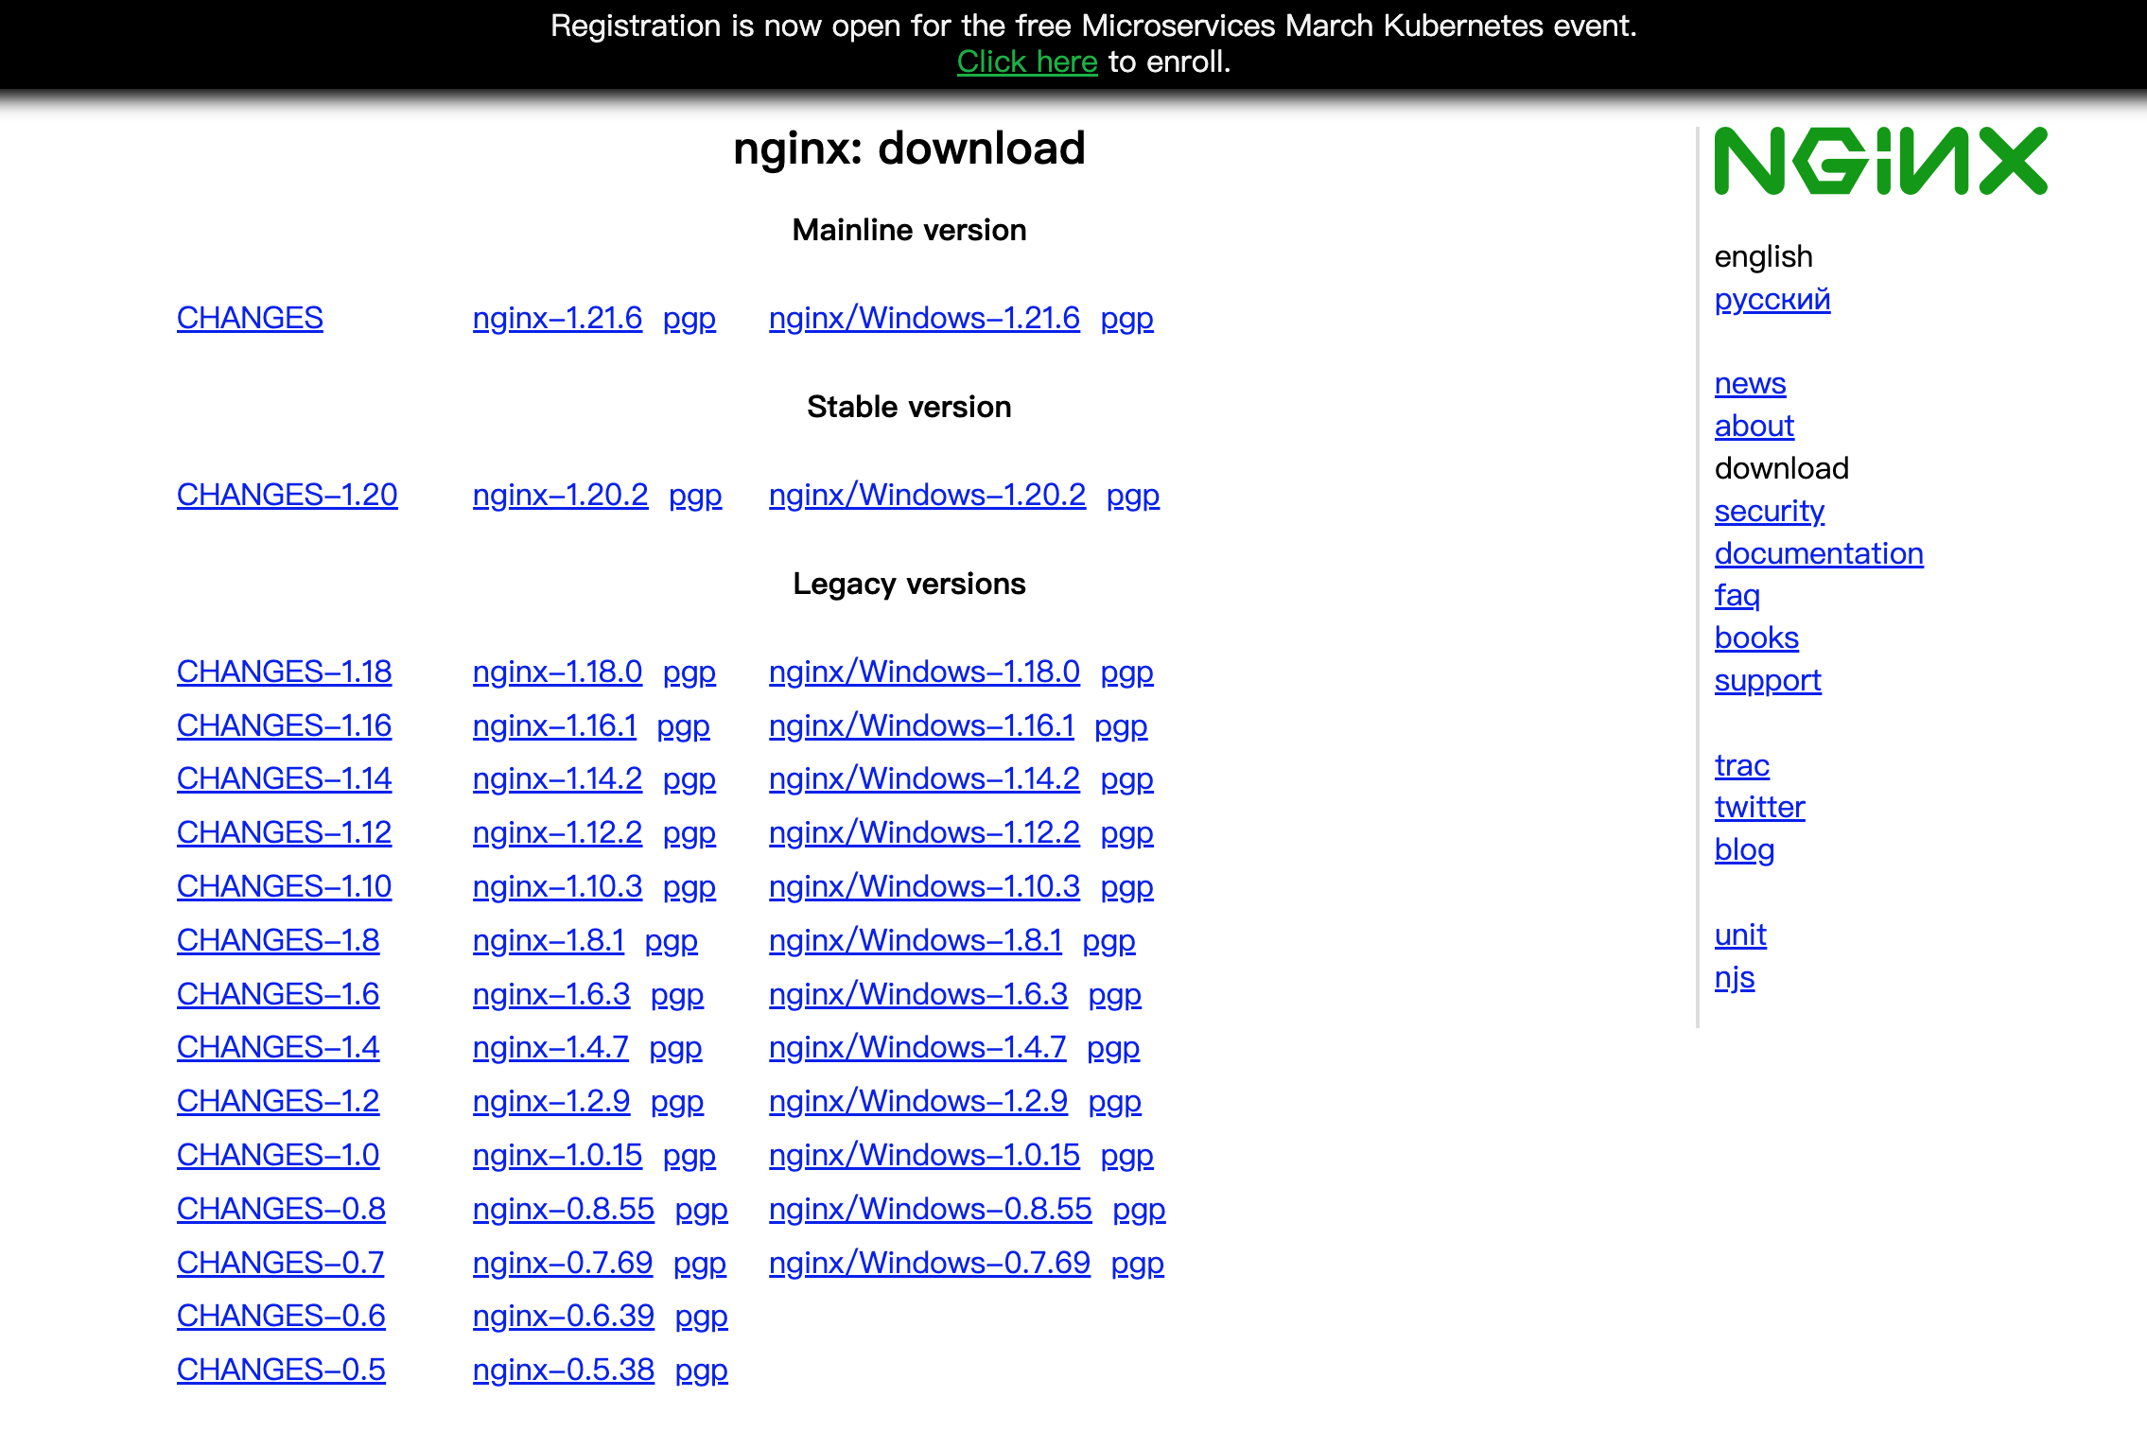Open pgp for nginx-1.12.2

(689, 834)
